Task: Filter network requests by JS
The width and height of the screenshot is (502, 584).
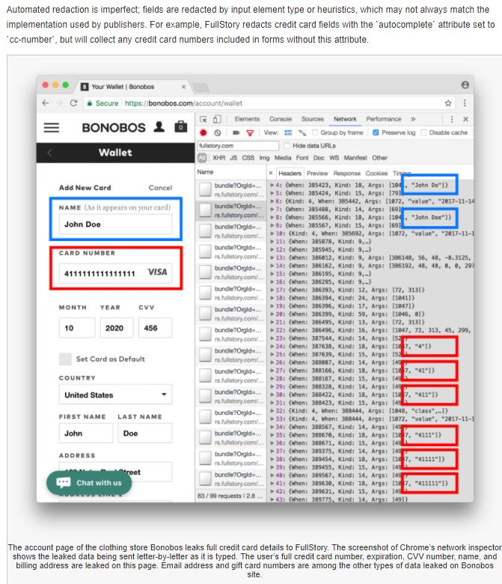Action: 233,158
